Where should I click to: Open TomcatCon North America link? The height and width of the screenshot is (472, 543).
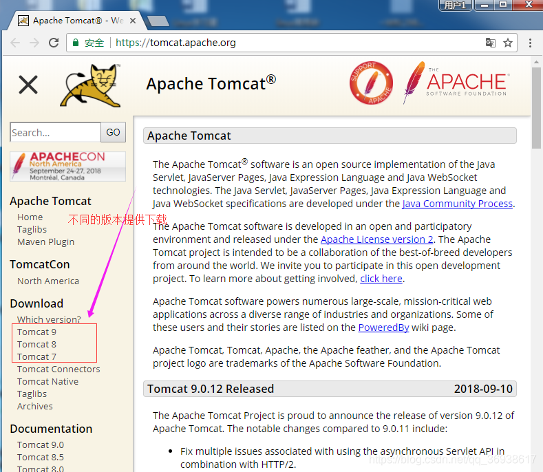(48, 281)
